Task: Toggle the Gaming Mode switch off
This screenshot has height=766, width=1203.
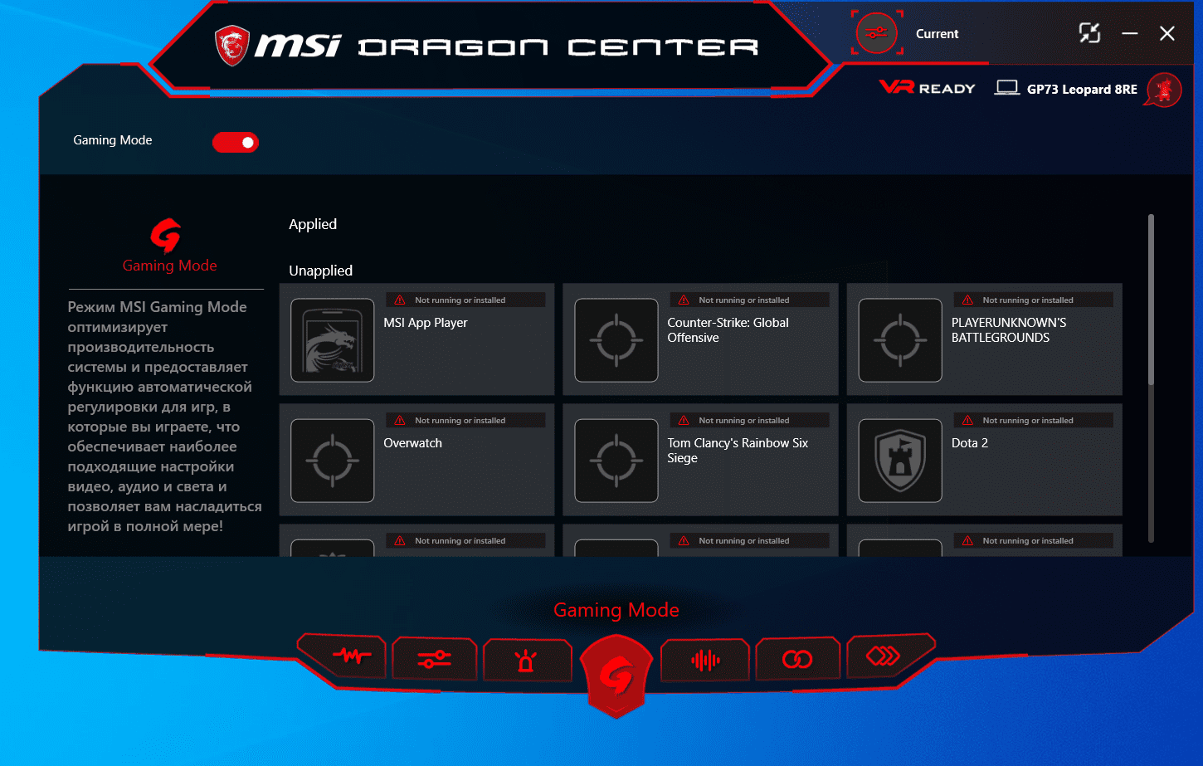Action: tap(236, 142)
